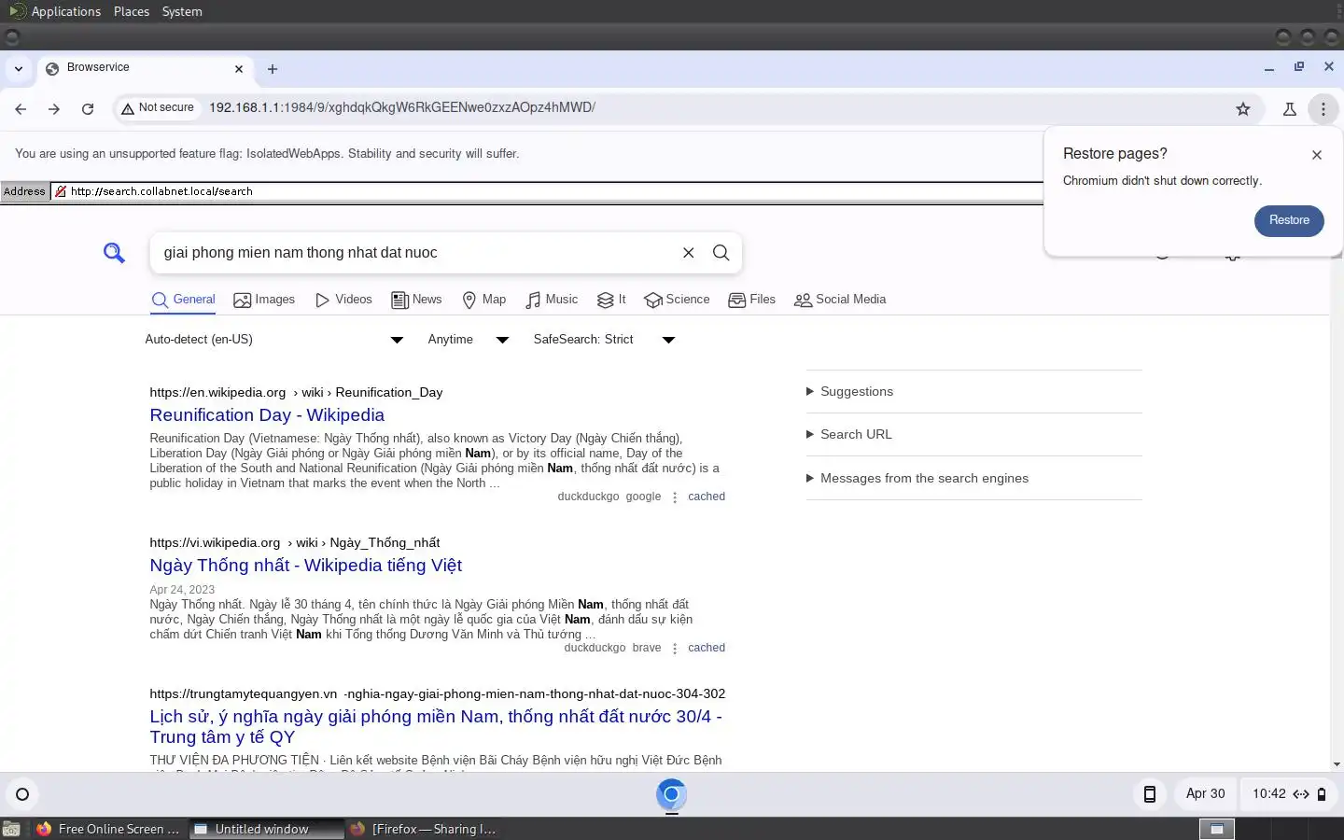Open the ChromeOS launcher circle button
Image resolution: width=1344 pixels, height=840 pixels.
click(x=22, y=795)
